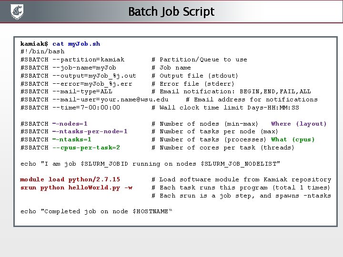Click the "# Error file (stderr)" comment

point(193,84)
